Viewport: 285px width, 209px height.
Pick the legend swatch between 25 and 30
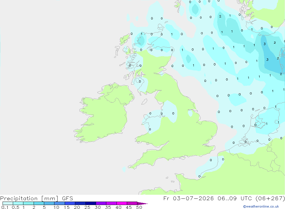(91, 203)
